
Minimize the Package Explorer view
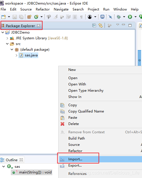tap(123, 24)
